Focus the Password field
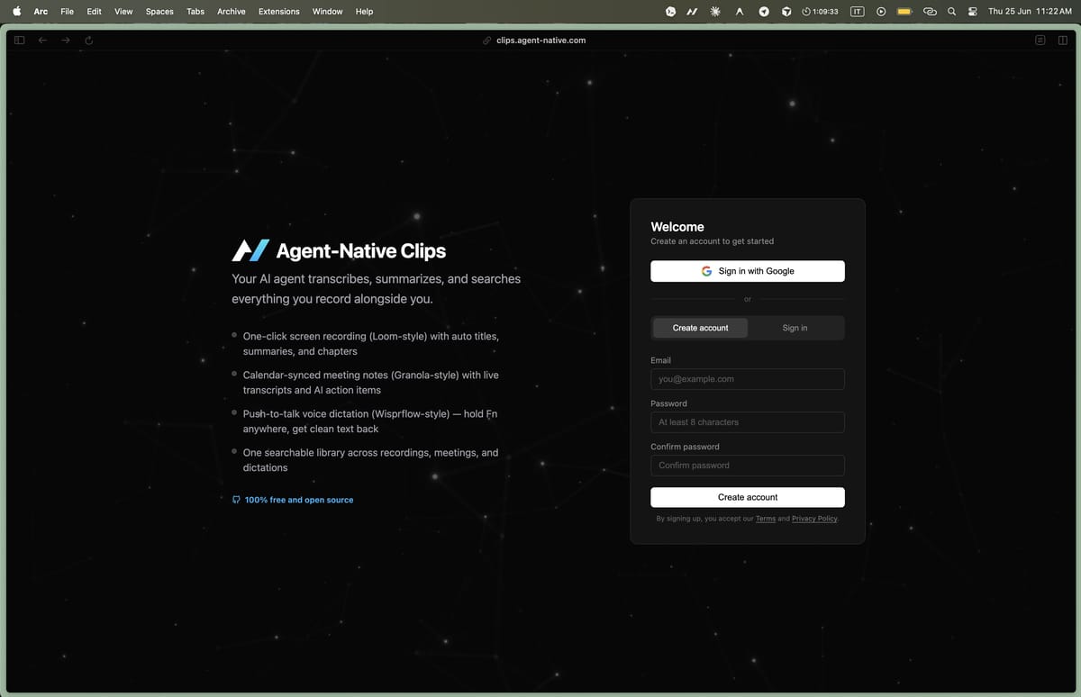This screenshot has height=697, width=1081. point(748,422)
